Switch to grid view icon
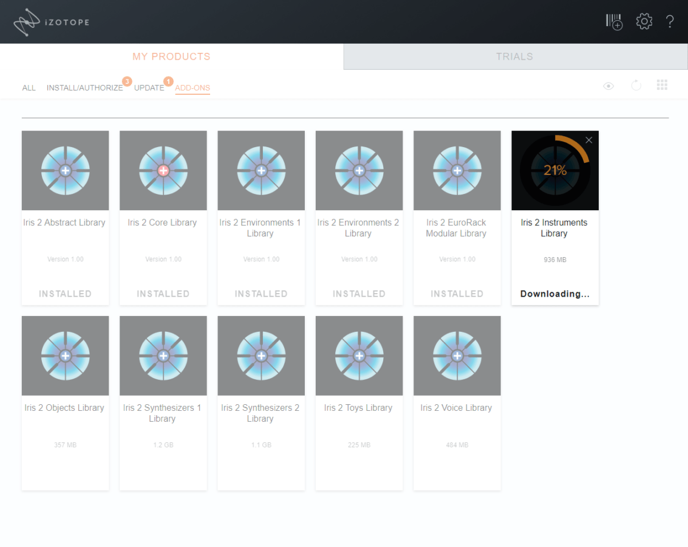The image size is (688, 547). coord(662,85)
